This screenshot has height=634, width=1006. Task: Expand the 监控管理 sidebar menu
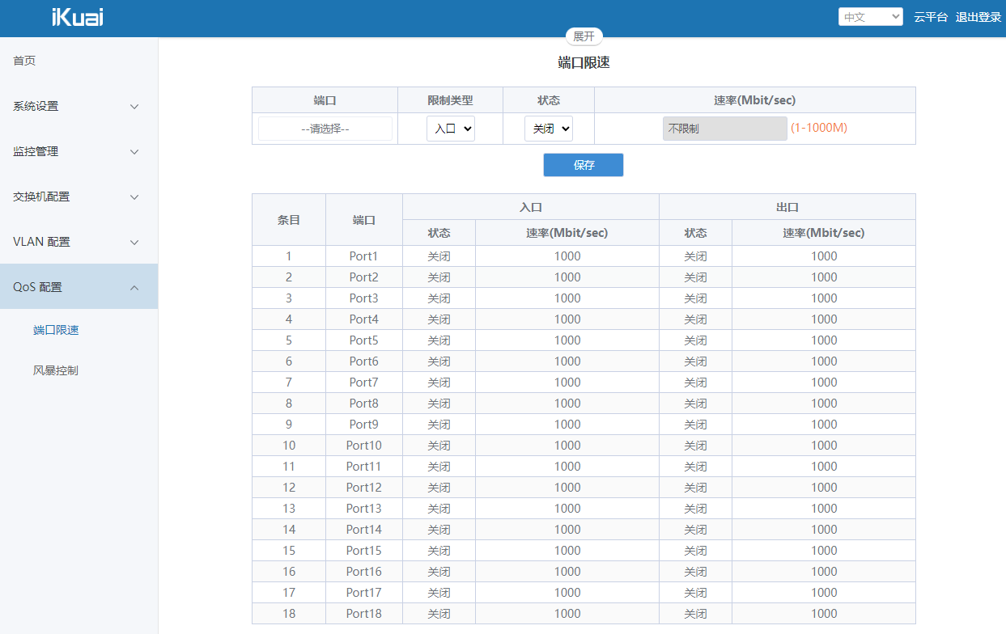pyautogui.click(x=79, y=151)
